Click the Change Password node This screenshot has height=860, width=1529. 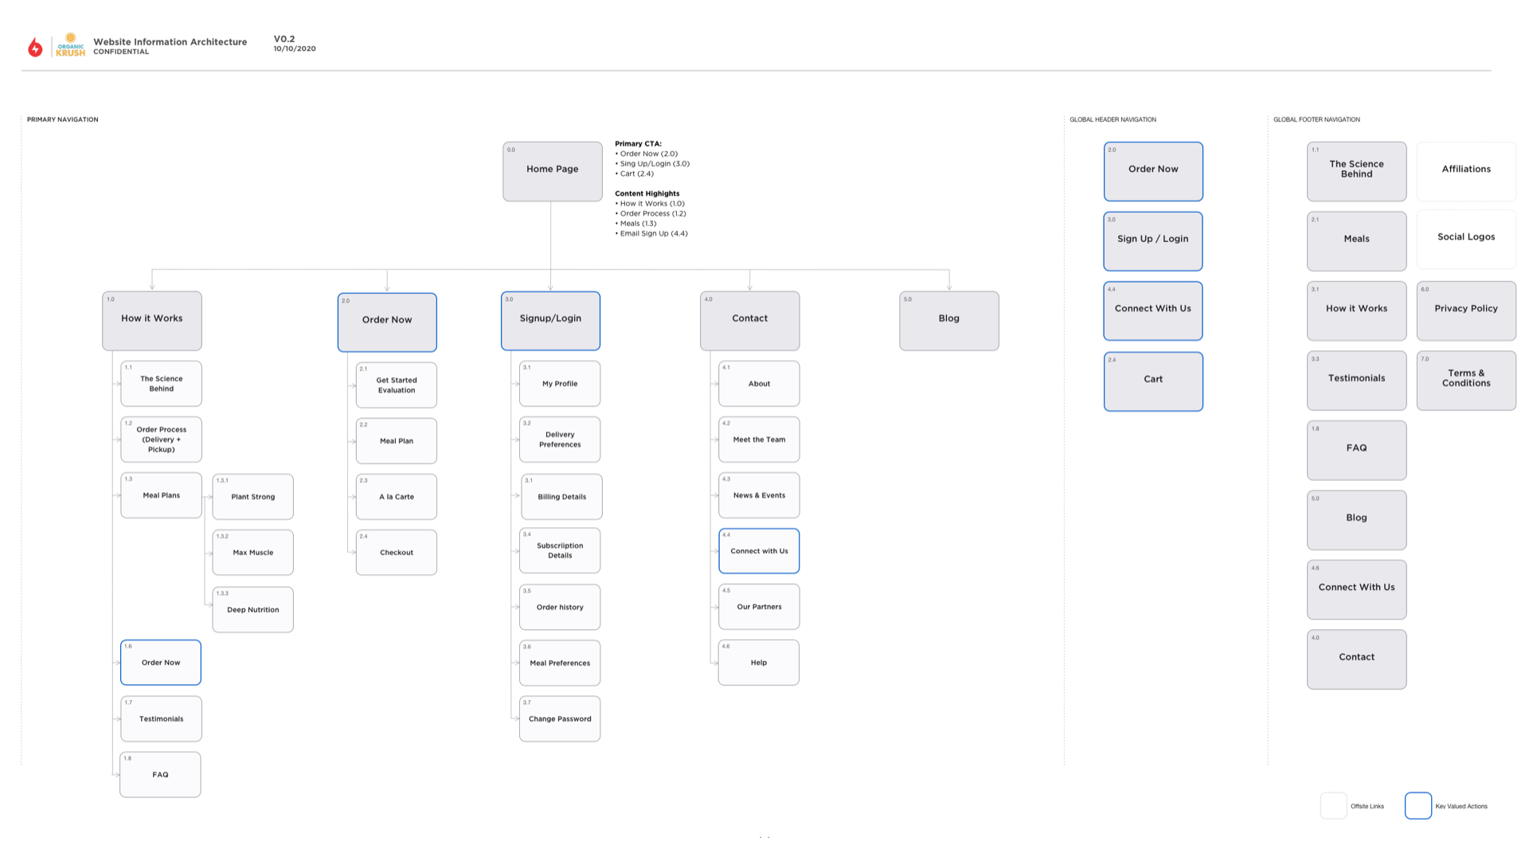[560, 719]
